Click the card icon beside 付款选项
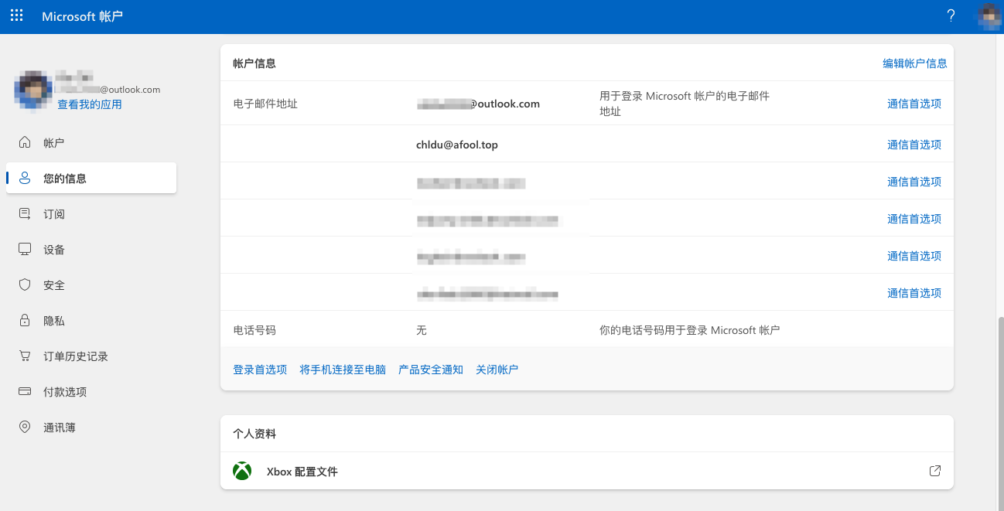The height and width of the screenshot is (511, 1004). (x=25, y=391)
